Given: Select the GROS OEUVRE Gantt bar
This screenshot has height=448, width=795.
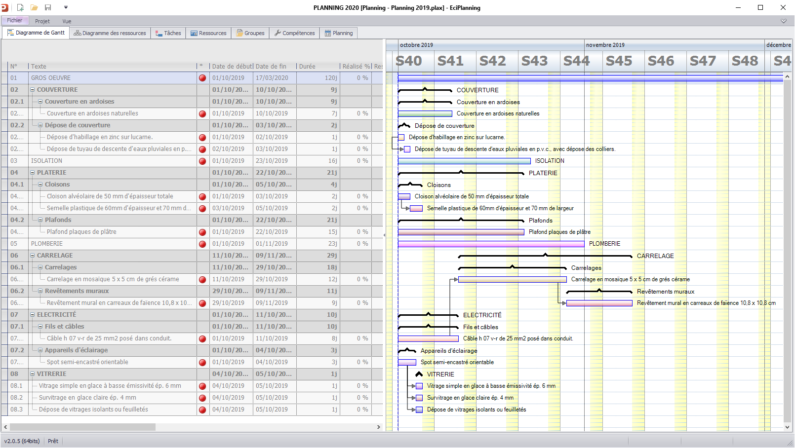Looking at the screenshot, I should point(590,78).
